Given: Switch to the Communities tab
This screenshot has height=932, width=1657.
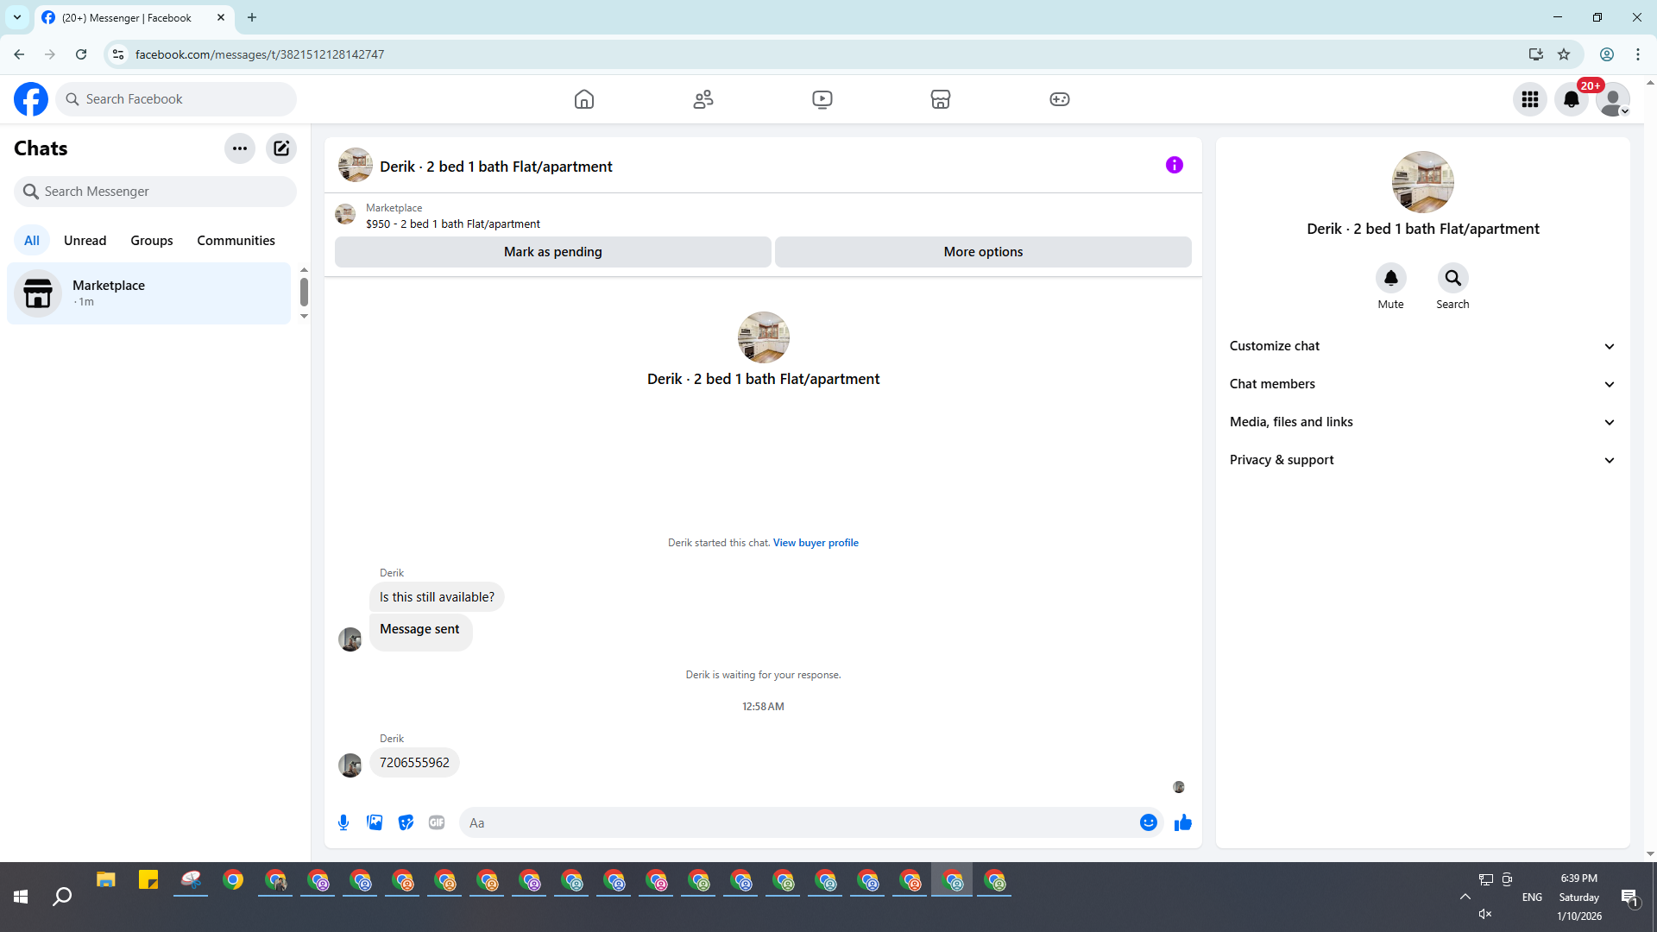Looking at the screenshot, I should coord(236,241).
